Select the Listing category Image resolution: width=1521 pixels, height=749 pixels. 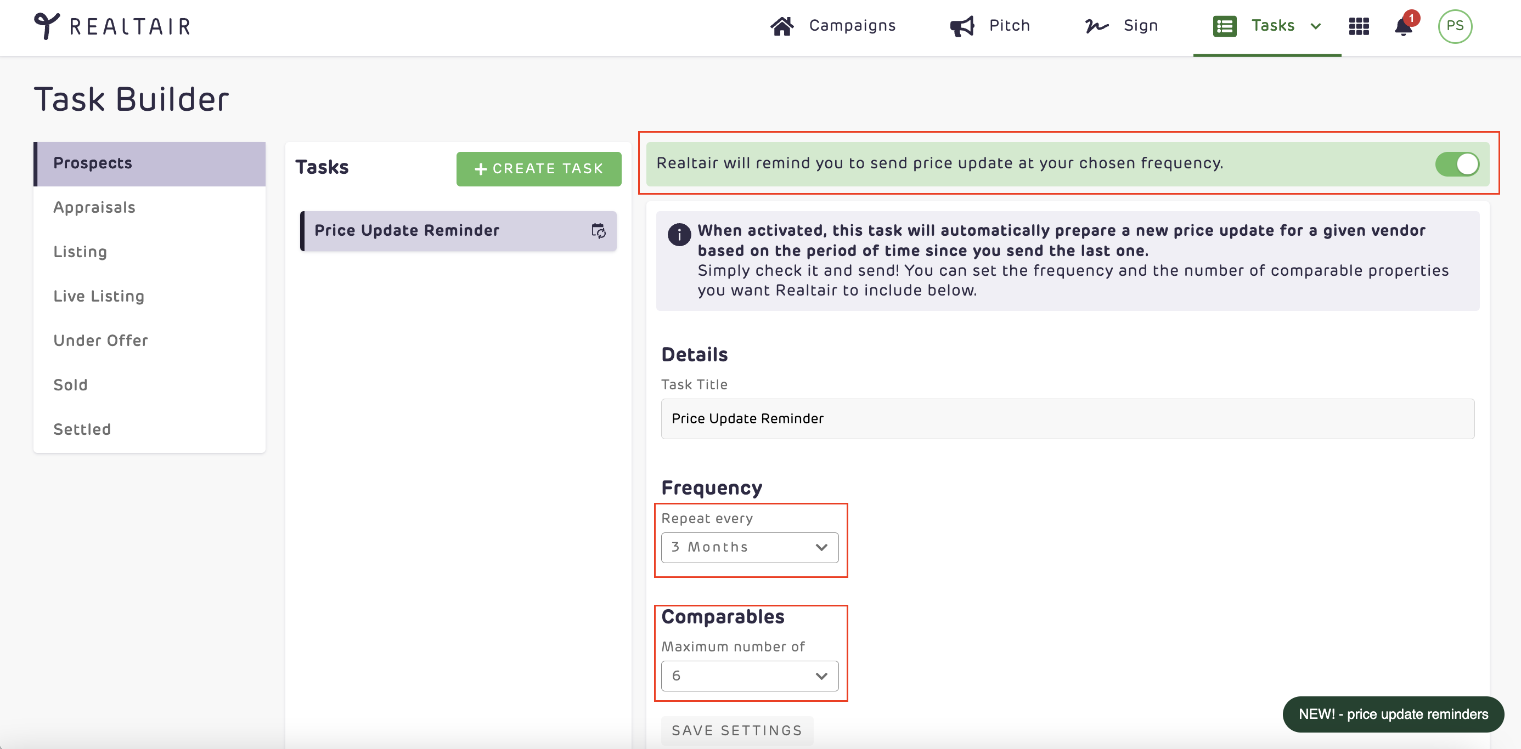point(149,252)
